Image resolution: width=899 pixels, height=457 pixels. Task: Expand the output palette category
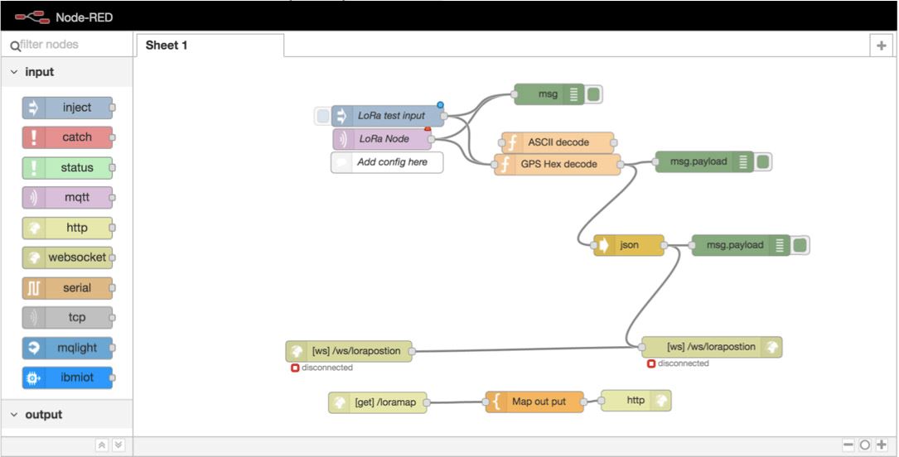click(14, 415)
